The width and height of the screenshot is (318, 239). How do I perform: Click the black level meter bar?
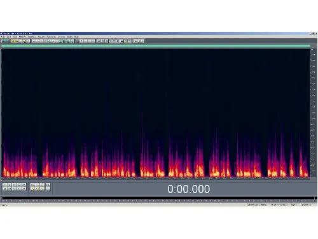[x=158, y=198]
